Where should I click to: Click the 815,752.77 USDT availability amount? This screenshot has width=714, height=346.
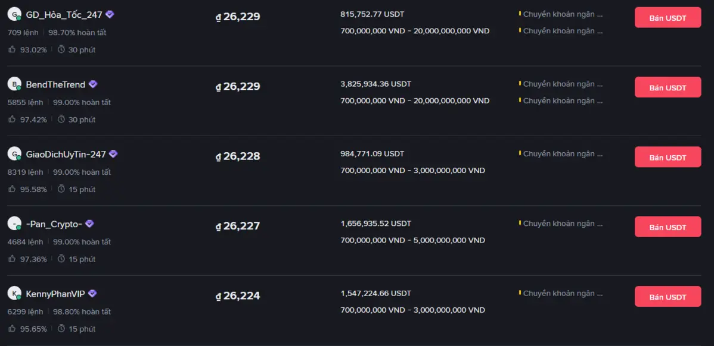pos(372,14)
